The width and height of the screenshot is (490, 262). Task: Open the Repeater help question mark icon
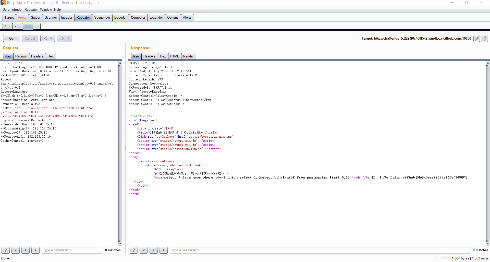tap(485, 39)
